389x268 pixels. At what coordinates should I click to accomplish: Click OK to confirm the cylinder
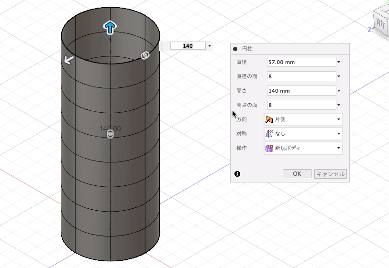[x=297, y=173]
